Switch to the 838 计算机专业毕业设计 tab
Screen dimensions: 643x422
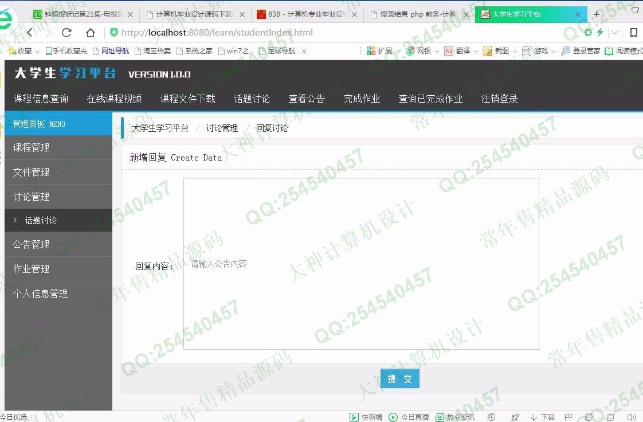pyautogui.click(x=307, y=14)
